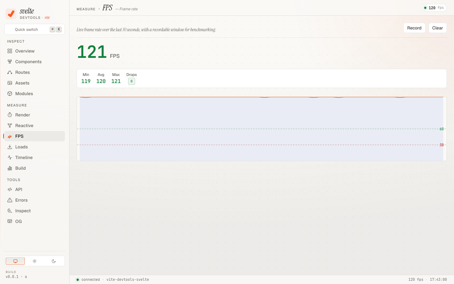Click the v0.0.1 build version text
The image size is (454, 284).
16,277
